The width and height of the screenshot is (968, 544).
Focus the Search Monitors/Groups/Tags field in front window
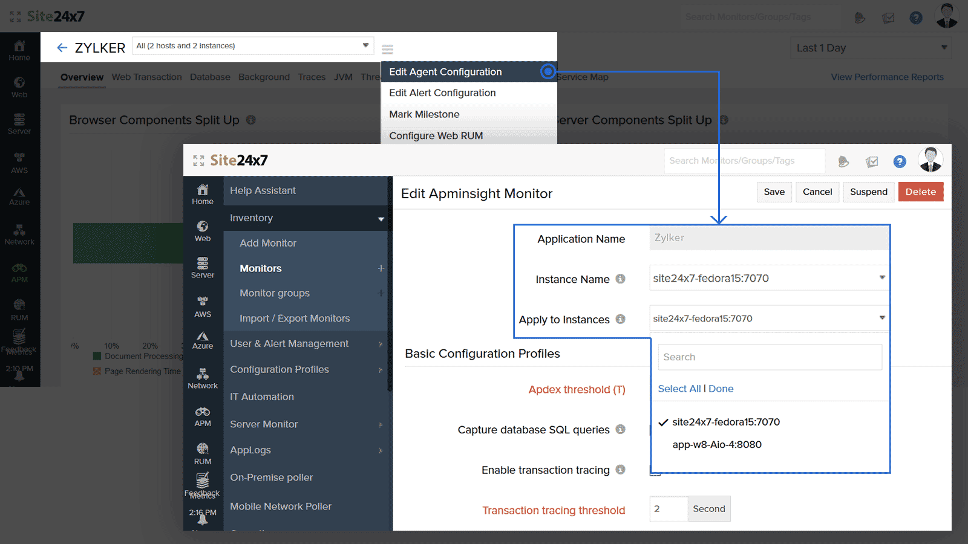click(745, 161)
